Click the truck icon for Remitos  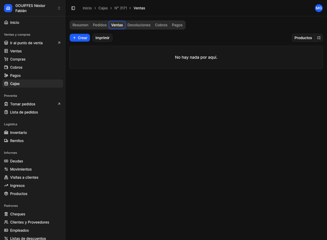(x=6, y=141)
